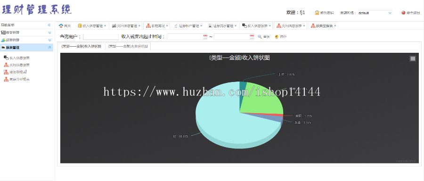The height and width of the screenshot is (181, 424).
Task: Collapse the 报表管理 accordion chevron
Action: pyautogui.click(x=49, y=47)
